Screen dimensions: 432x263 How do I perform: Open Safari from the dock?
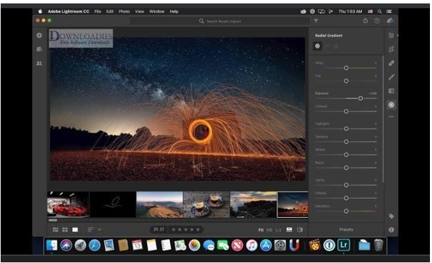tap(95, 245)
